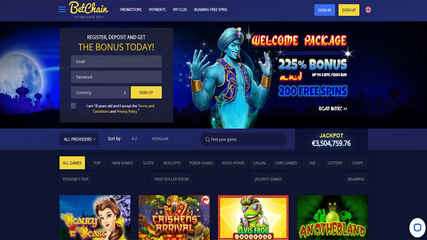Open the Caishen's Arrival game thumbnail

(174, 217)
